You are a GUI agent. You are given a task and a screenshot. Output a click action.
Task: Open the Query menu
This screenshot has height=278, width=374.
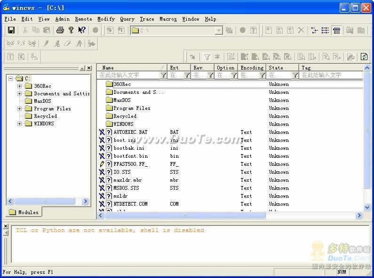tap(127, 19)
